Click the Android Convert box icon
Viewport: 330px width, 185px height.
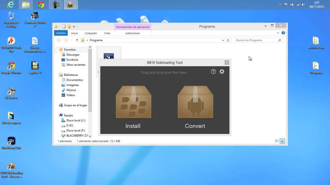pyautogui.click(x=195, y=102)
